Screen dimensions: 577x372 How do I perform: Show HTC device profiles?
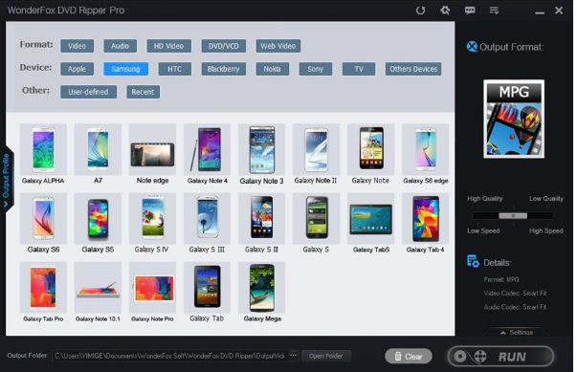pyautogui.click(x=174, y=69)
